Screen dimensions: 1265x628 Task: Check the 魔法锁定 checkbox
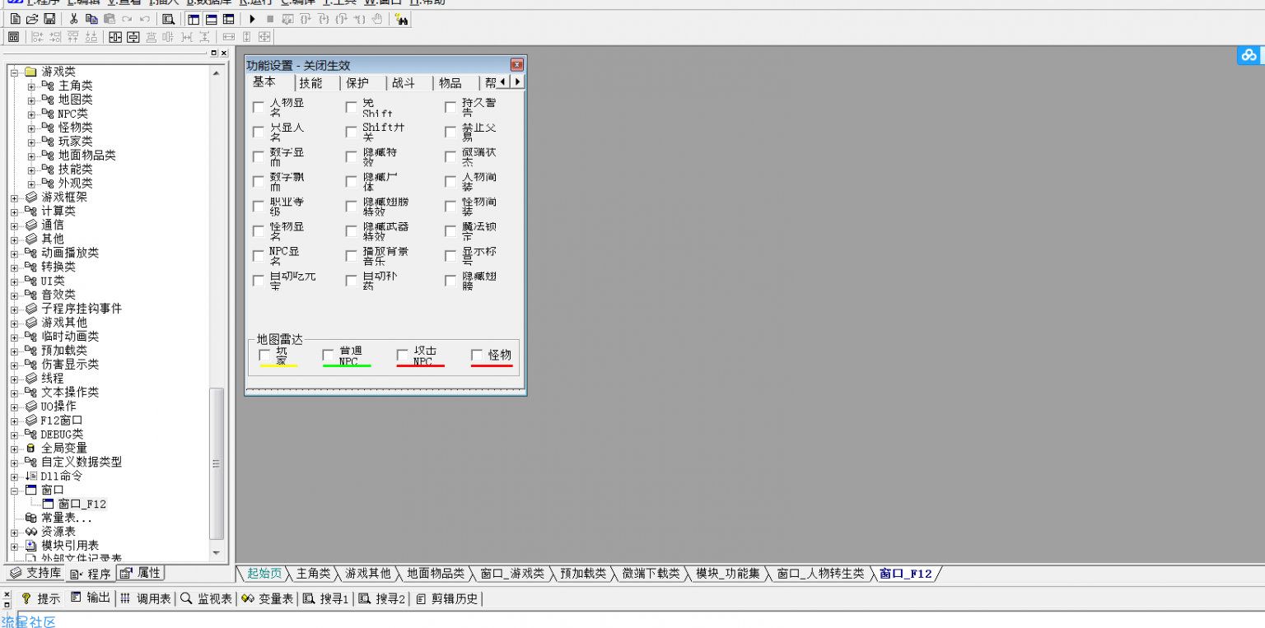450,231
